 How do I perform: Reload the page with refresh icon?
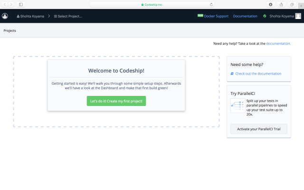[211, 4]
